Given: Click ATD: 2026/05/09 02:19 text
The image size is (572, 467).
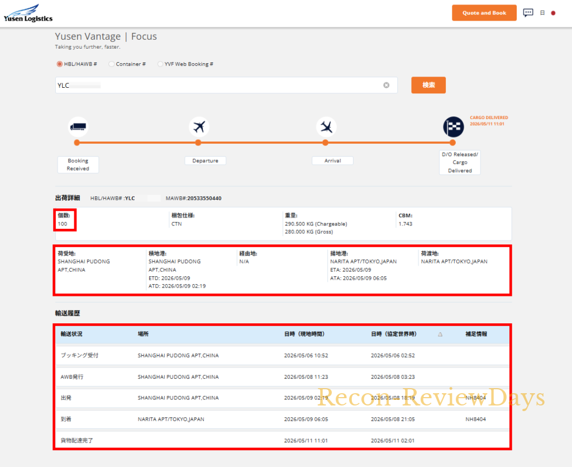Looking at the screenshot, I should [x=177, y=286].
